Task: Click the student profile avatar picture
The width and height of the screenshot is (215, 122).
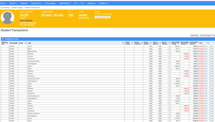Action: point(7,18)
